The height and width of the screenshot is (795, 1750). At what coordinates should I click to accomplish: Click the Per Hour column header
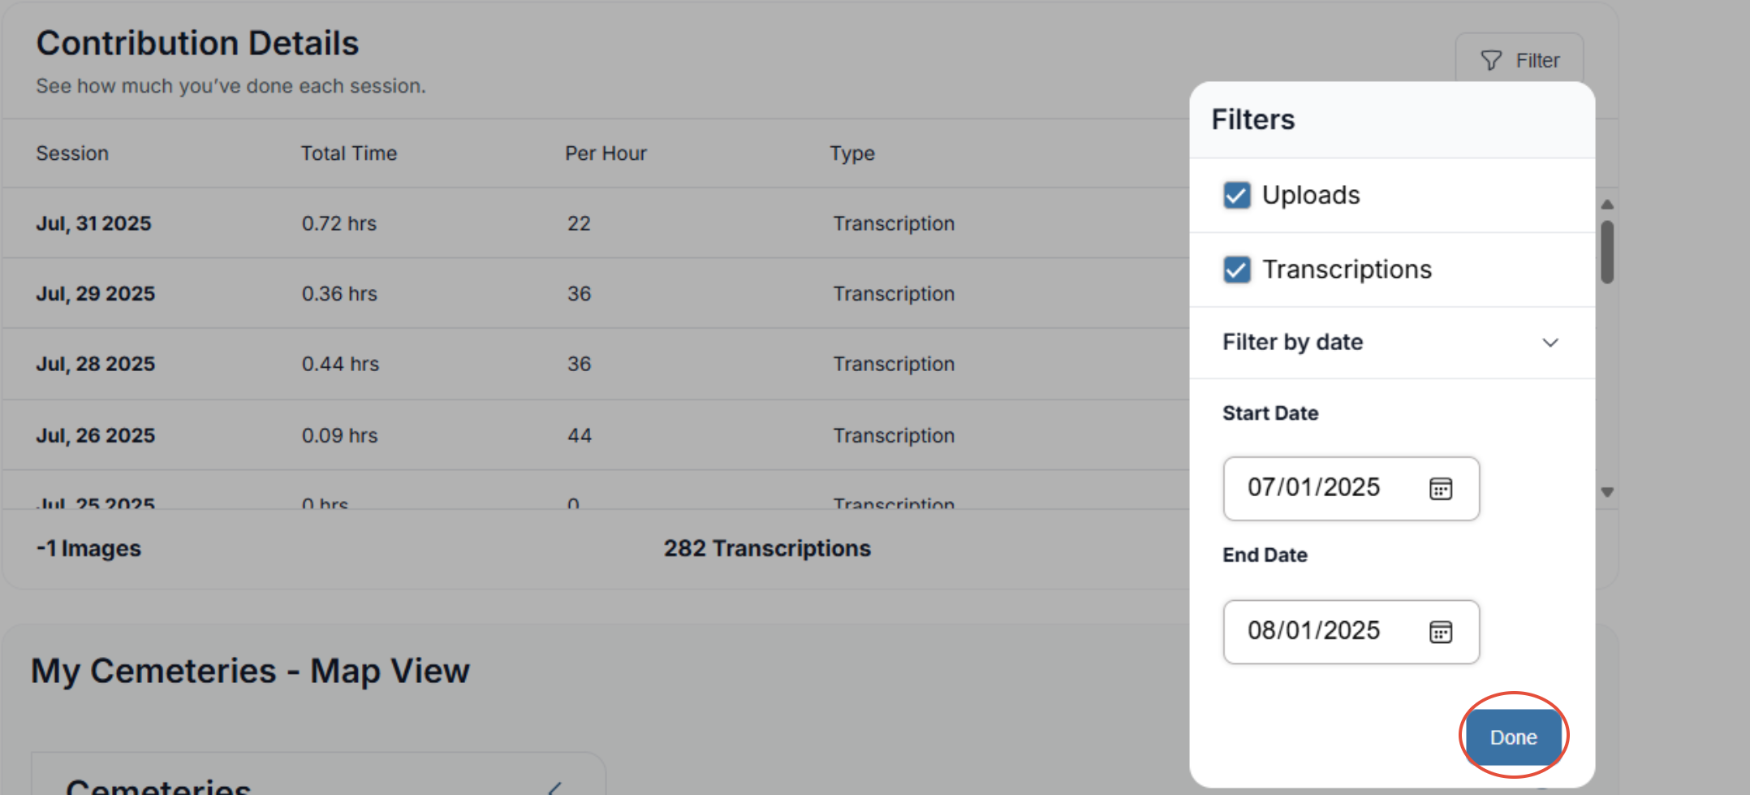(606, 153)
